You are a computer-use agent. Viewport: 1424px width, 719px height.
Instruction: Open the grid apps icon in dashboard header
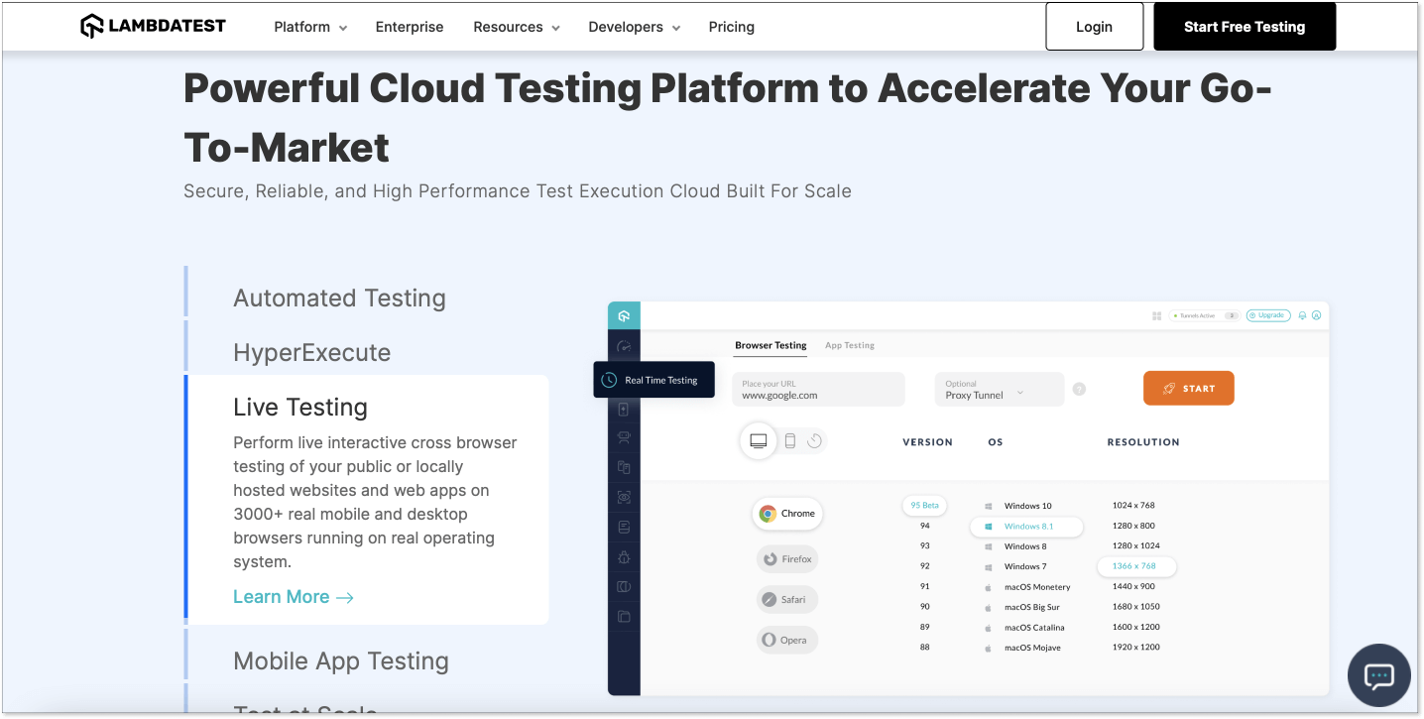[x=1156, y=315]
